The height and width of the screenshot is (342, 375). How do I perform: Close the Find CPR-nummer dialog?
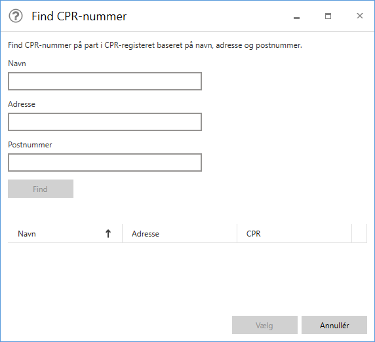click(360, 16)
